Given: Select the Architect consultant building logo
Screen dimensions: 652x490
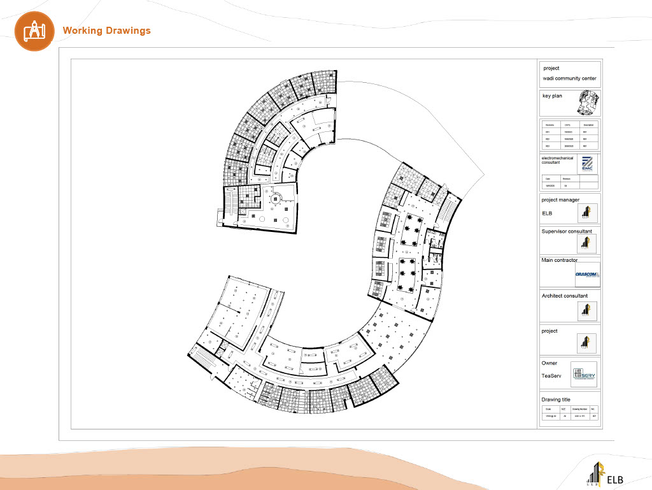Looking at the screenshot, I should (x=587, y=310).
